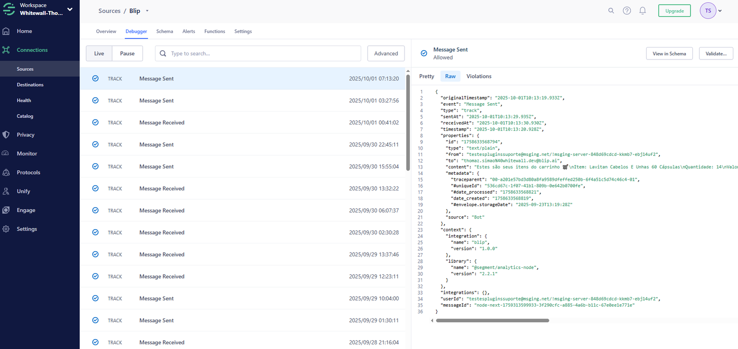Screen dimensions: 738x349
Task: Open Advanced search options
Action: click(x=386, y=53)
